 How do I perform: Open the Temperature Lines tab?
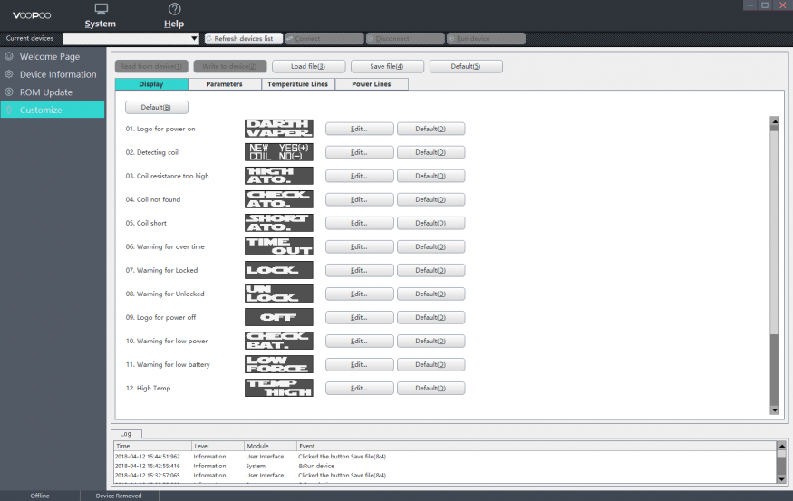[298, 84]
